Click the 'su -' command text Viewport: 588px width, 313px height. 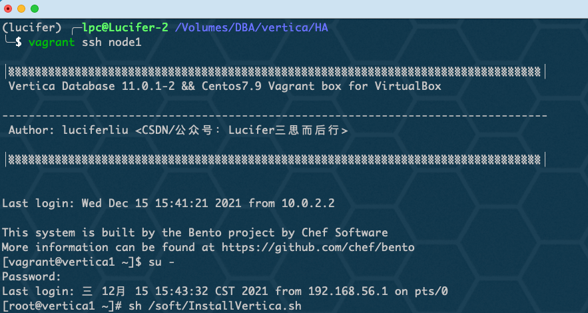click(161, 262)
